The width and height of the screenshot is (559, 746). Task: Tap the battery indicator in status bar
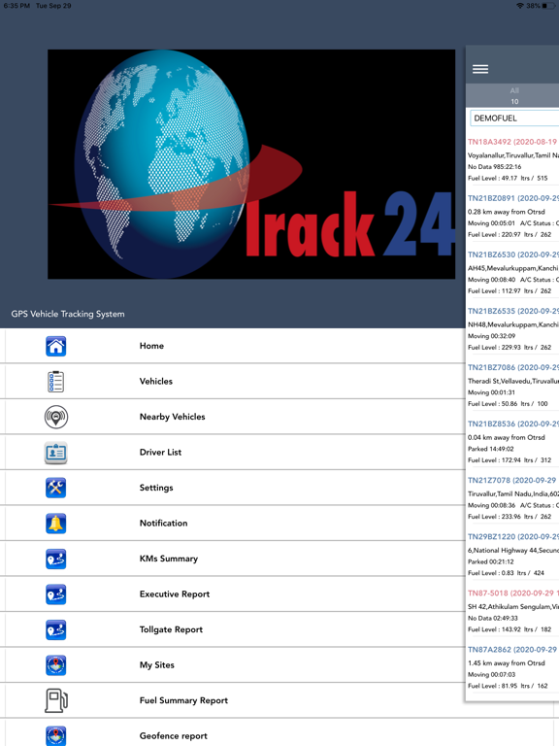(548, 6)
